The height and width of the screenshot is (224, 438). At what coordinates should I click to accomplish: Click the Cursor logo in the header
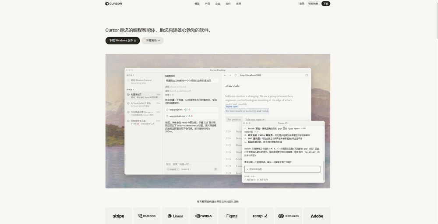pyautogui.click(x=113, y=3)
